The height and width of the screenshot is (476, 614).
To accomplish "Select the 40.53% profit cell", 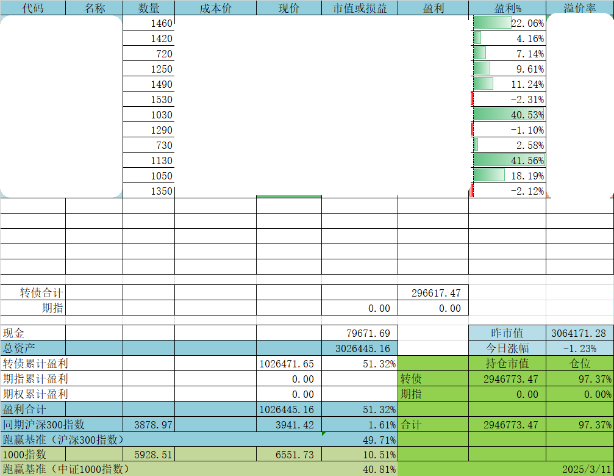I will tap(507, 115).
